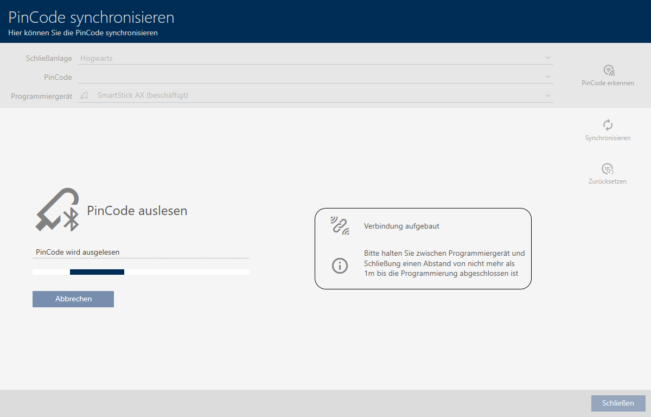Click the Zurücksetzen reset icon
The width and height of the screenshot is (651, 417).
coord(608,169)
